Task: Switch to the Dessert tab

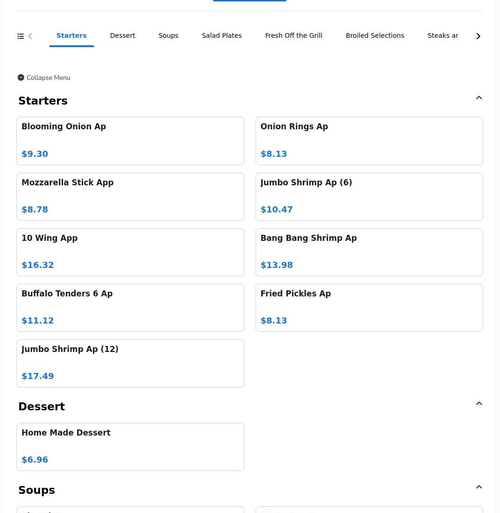Action: point(122,36)
